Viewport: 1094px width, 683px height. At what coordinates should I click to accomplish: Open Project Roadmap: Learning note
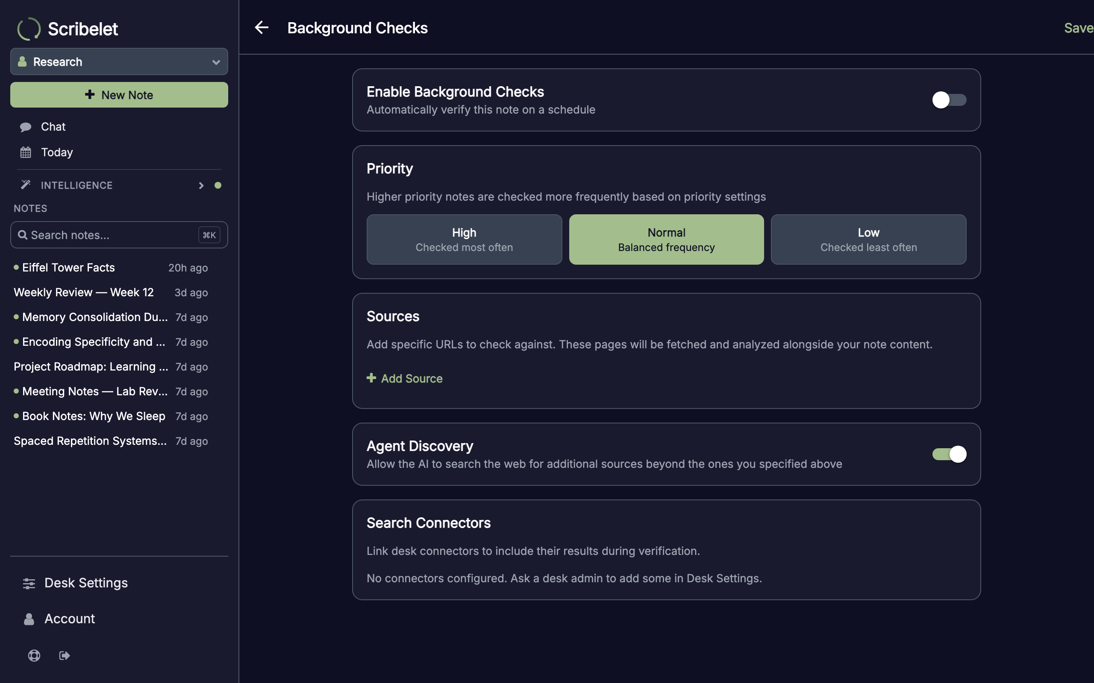(x=111, y=366)
